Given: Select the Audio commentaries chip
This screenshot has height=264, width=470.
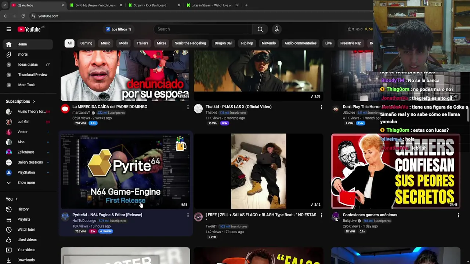Looking at the screenshot, I should 300,43.
